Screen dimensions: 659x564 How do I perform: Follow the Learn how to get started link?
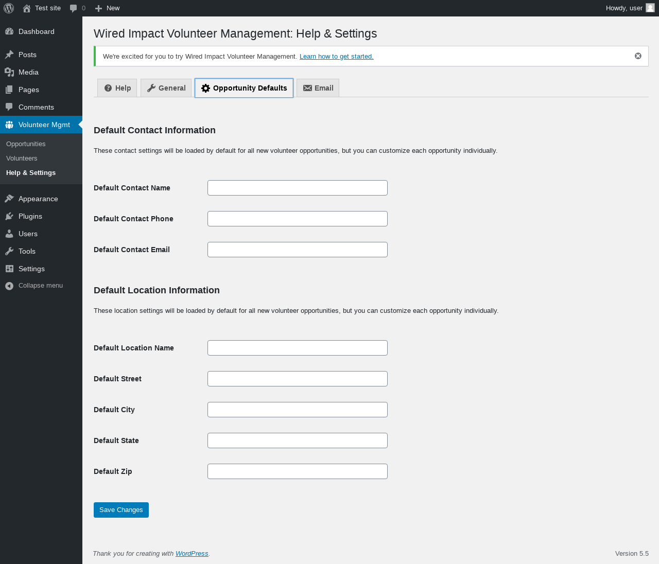pos(336,57)
